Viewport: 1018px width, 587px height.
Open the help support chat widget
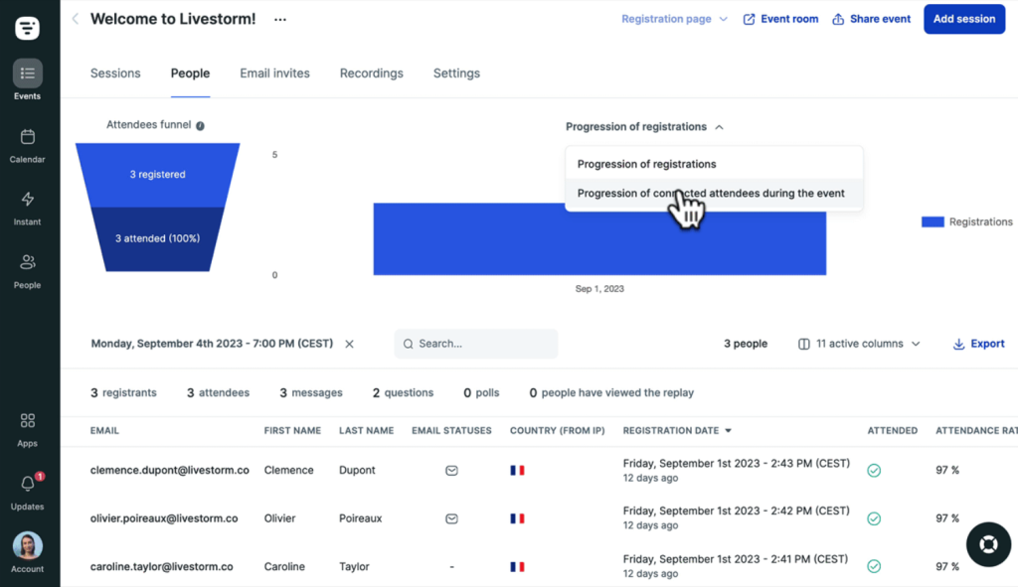[x=987, y=544]
